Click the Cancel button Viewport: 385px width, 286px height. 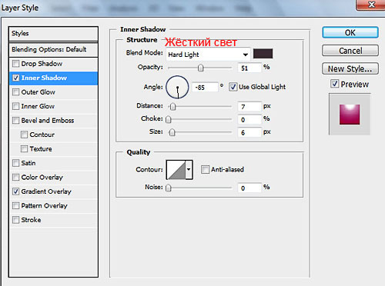[350, 51]
